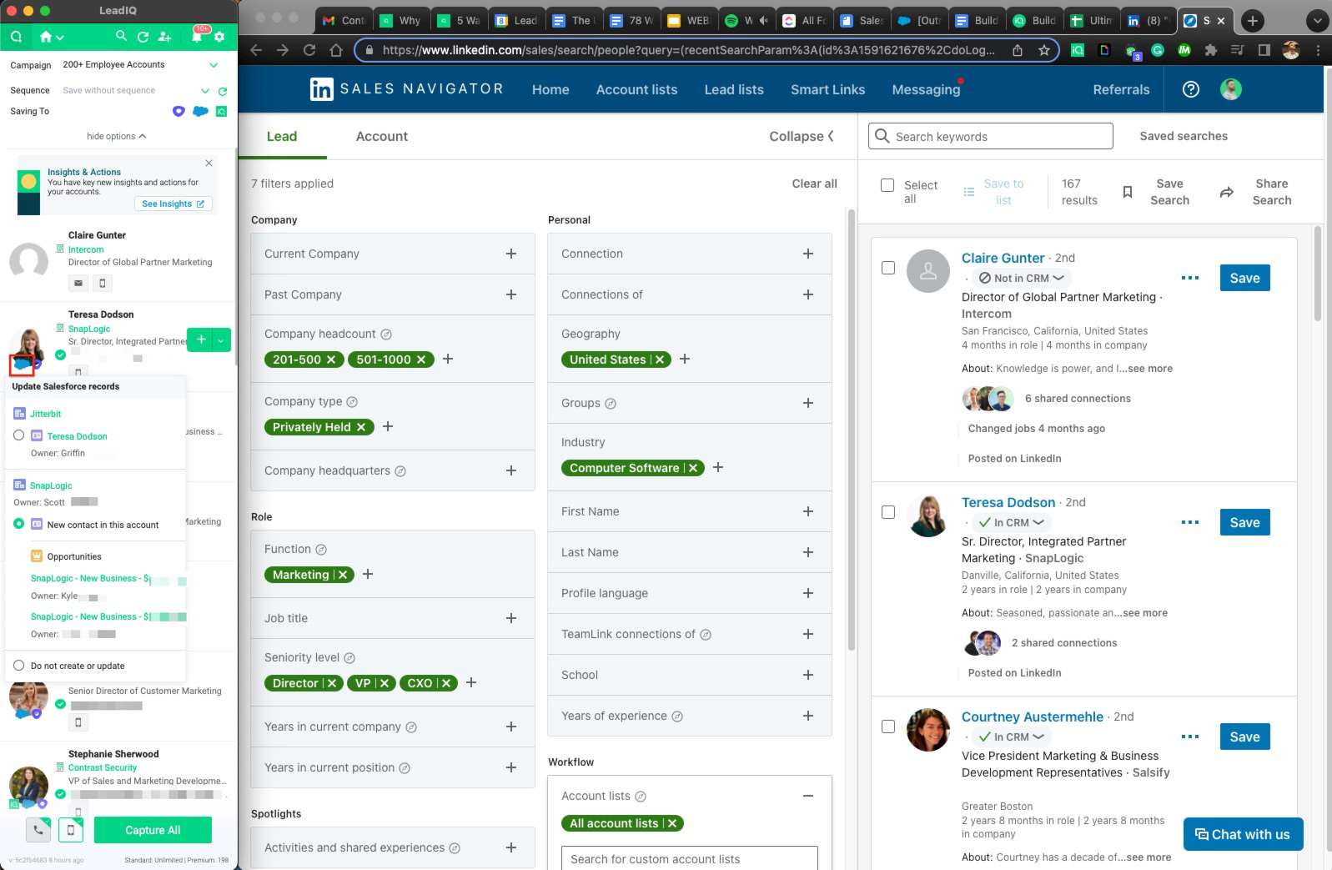Click Claire Gunter's phone icon in LeadIQ
This screenshot has width=1332, height=870.
pos(103,283)
